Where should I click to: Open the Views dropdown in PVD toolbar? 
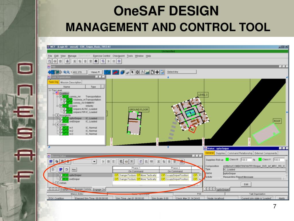tap(95, 72)
